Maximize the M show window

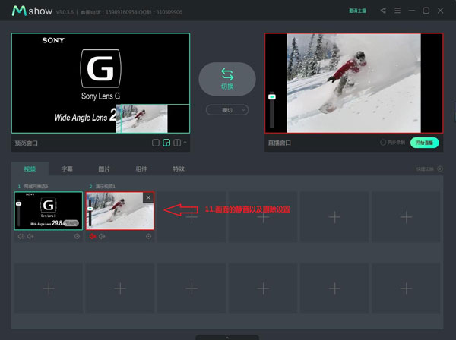pos(426,11)
